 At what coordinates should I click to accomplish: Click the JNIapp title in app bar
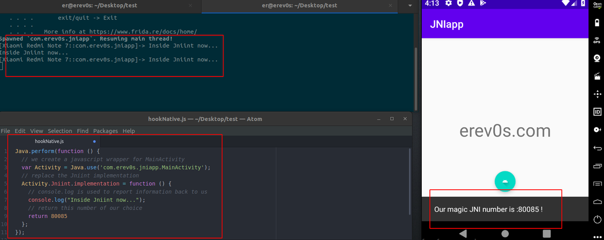446,24
